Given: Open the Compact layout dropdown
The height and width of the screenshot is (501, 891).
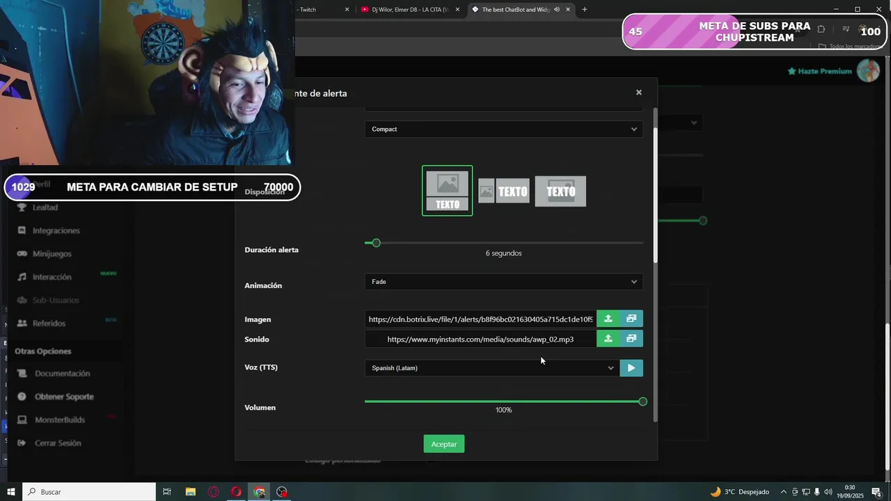Looking at the screenshot, I should coord(503,129).
